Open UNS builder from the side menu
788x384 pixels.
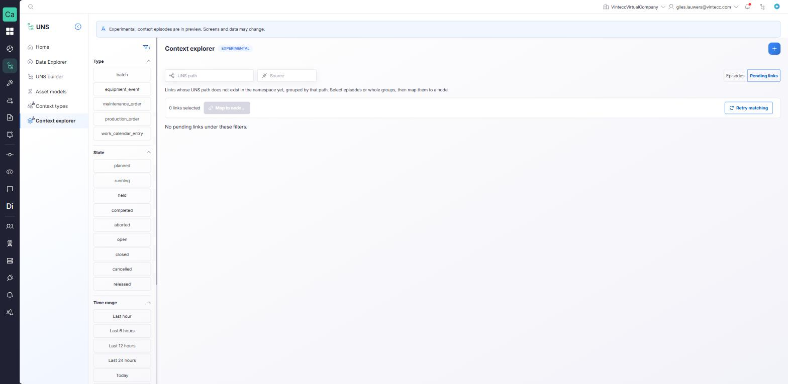click(49, 77)
